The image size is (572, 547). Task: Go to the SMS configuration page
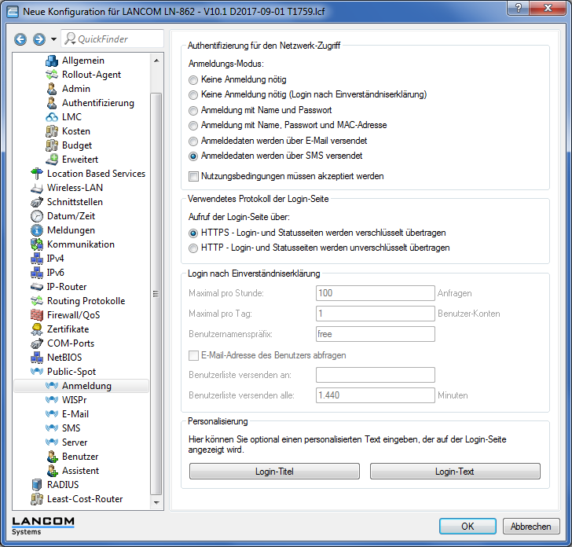71,428
